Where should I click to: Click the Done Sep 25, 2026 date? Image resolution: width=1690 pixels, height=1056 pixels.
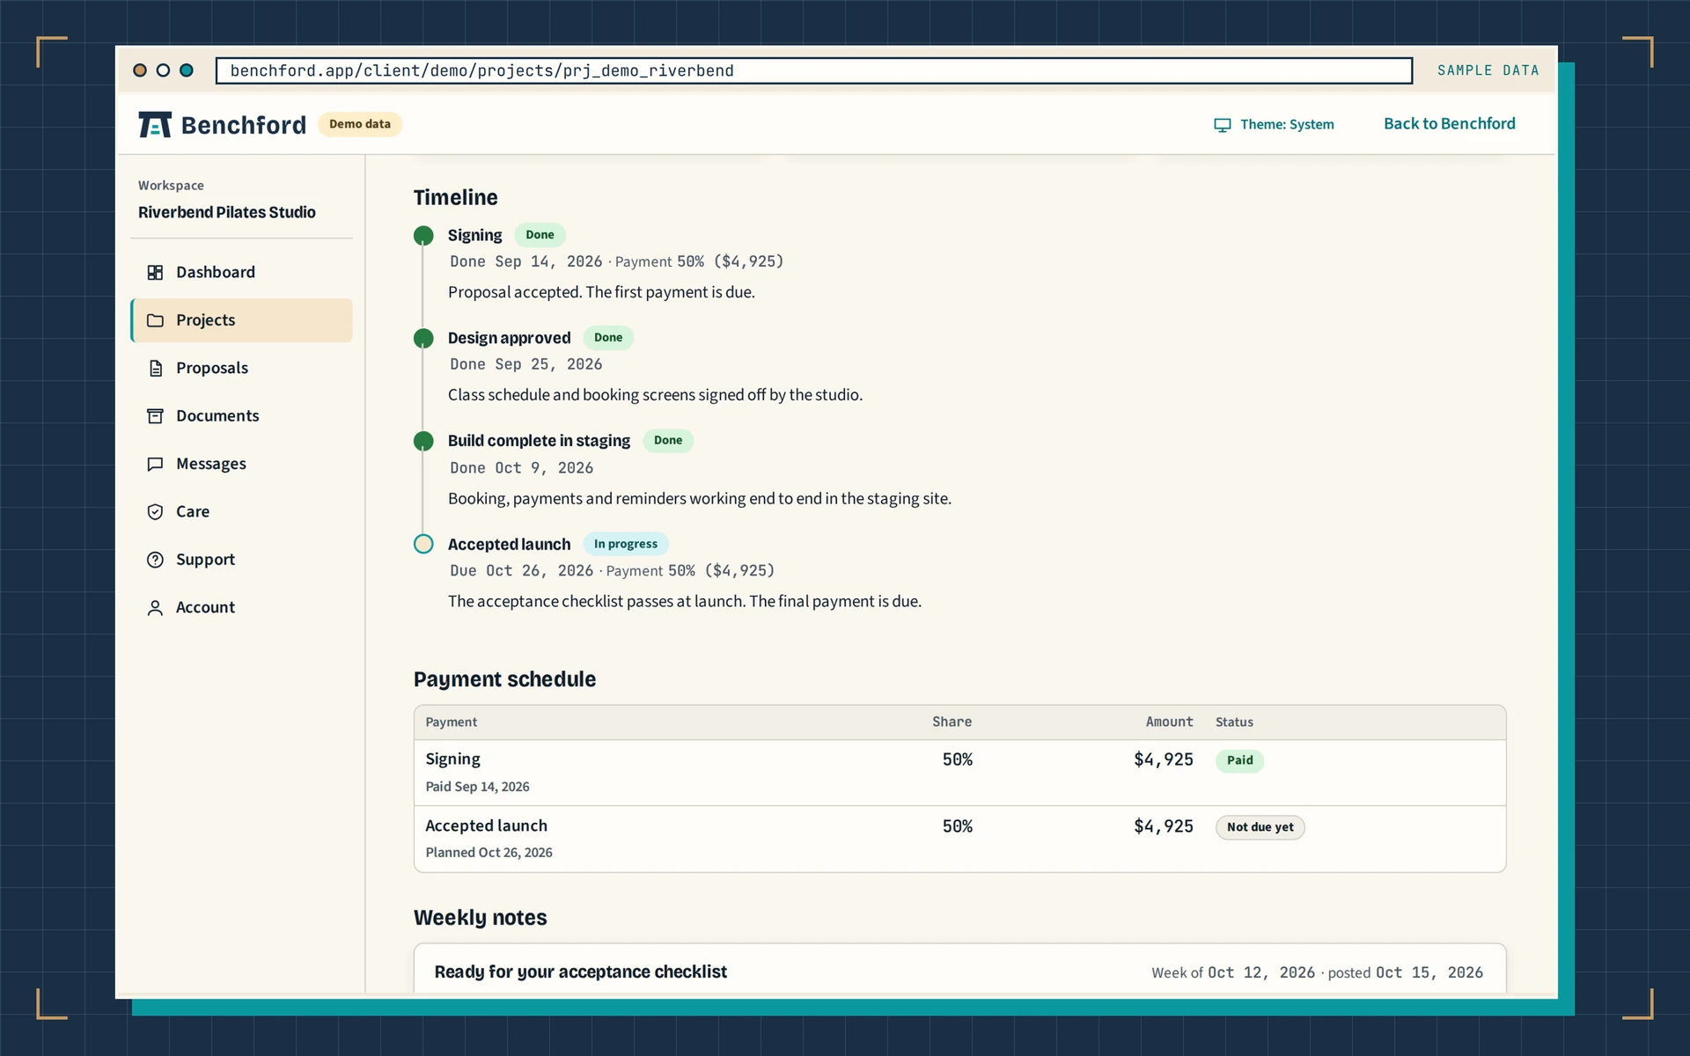click(x=525, y=365)
